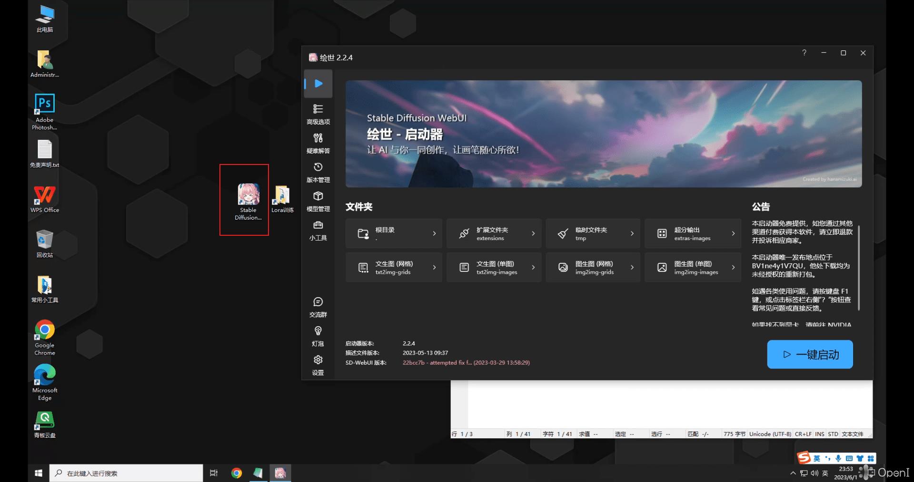Open the 根目录 root folder
Screen dimensions: 914x482
[x=394, y=233]
